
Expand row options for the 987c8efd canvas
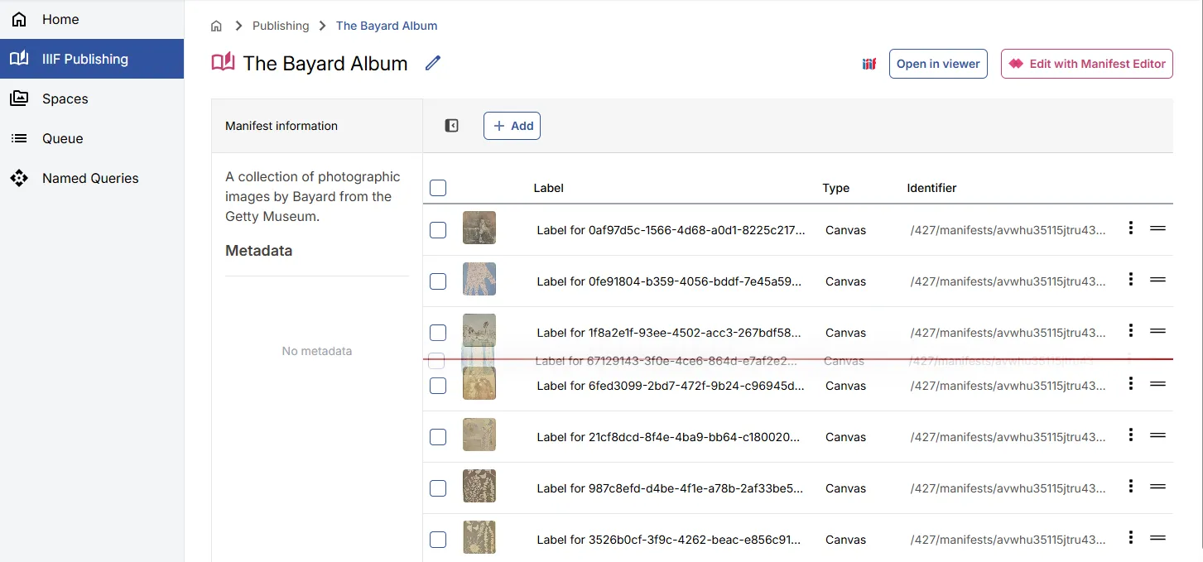coord(1130,487)
